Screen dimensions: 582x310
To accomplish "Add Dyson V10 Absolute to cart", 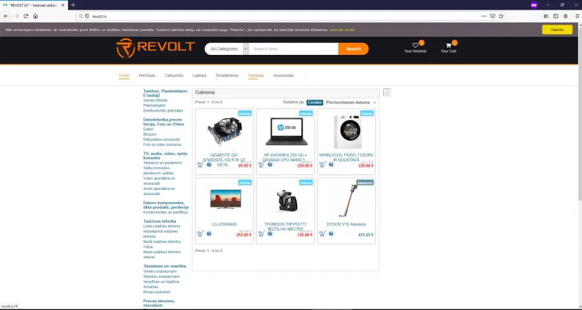I will coord(322,234).
